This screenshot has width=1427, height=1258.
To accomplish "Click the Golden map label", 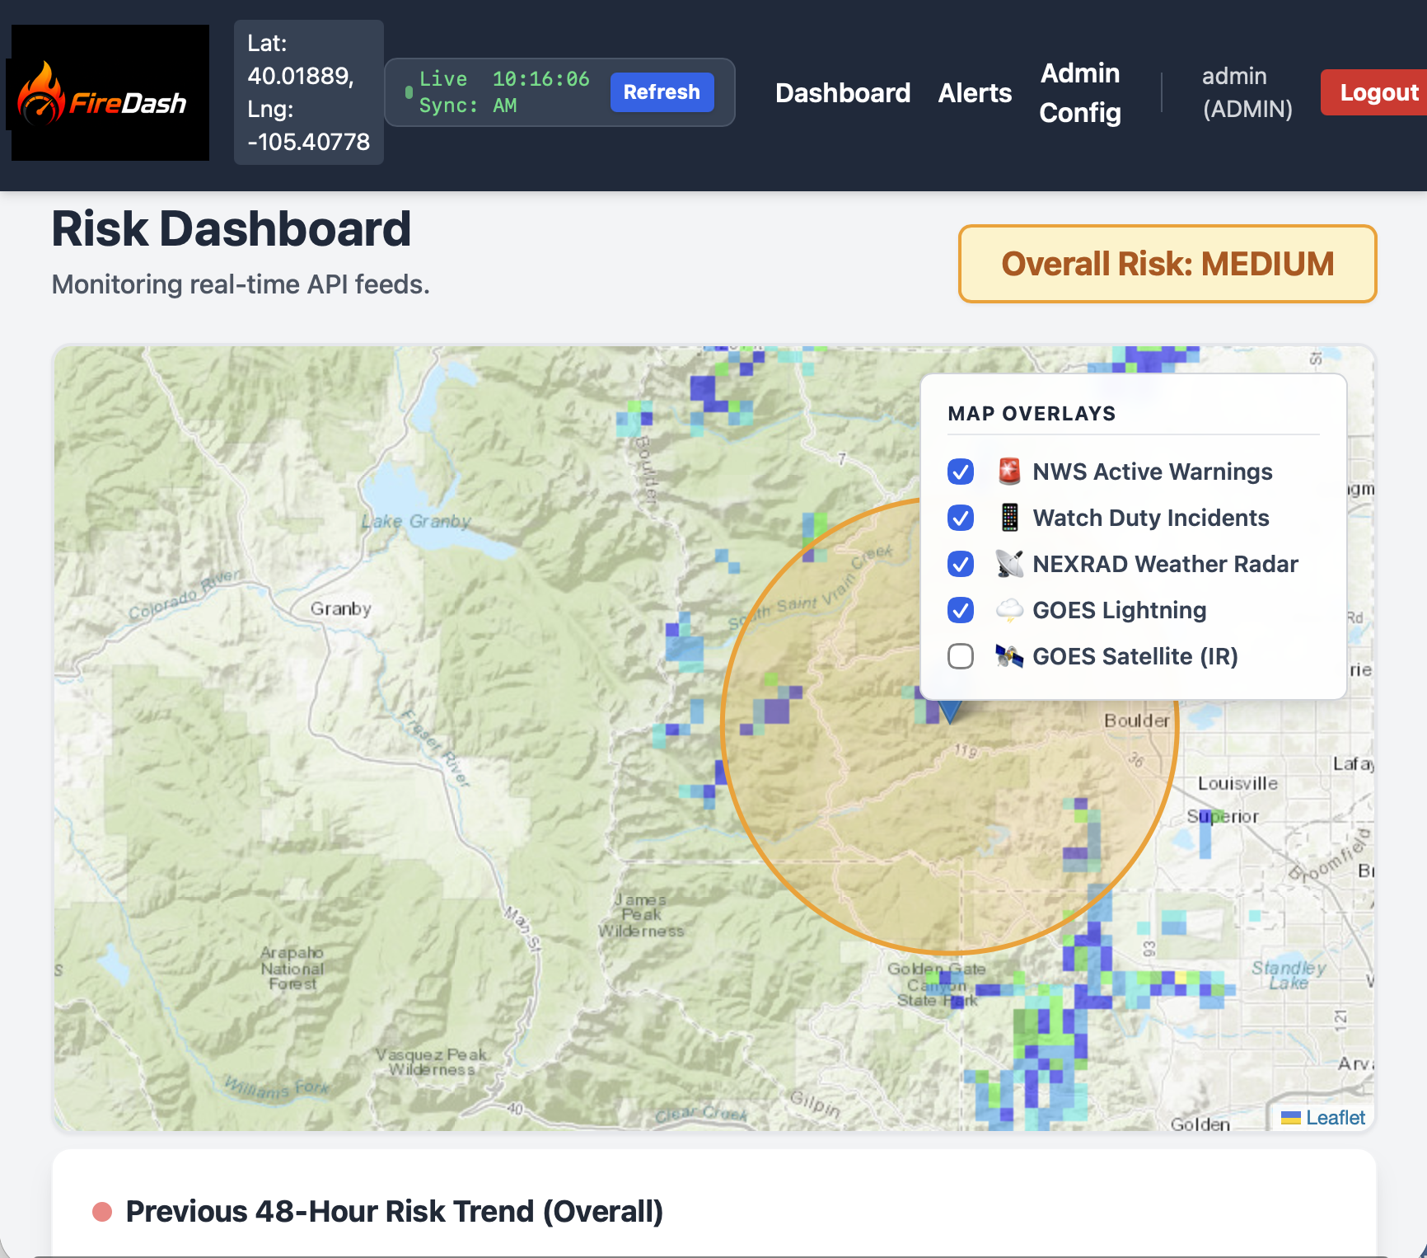I will click(1200, 1124).
